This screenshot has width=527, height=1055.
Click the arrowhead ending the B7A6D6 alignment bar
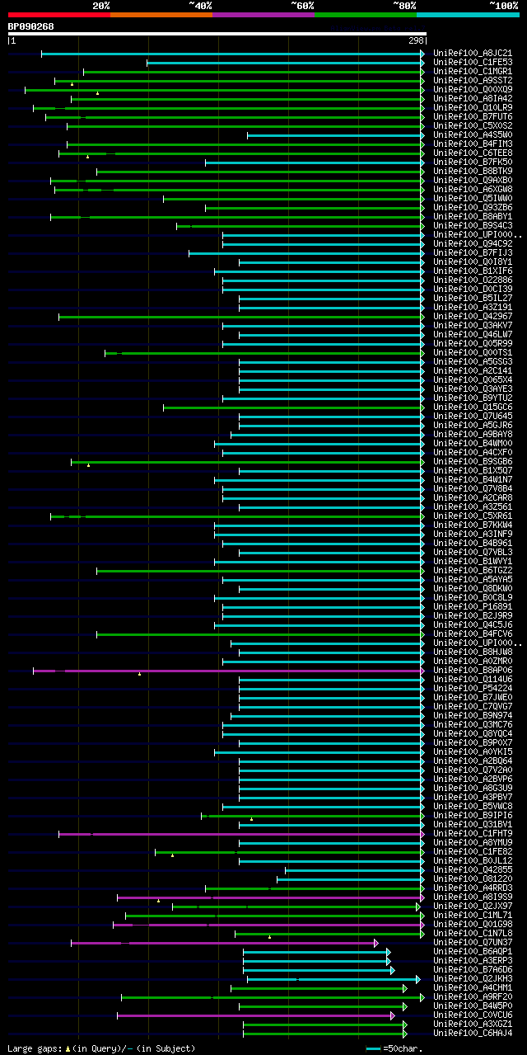click(x=393, y=969)
